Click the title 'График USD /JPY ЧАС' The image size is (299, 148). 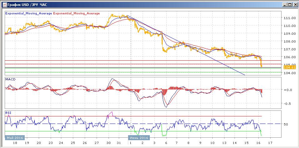click(25, 5)
